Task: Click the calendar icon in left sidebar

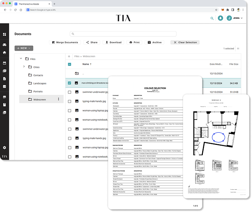Action: (x=5, y=62)
